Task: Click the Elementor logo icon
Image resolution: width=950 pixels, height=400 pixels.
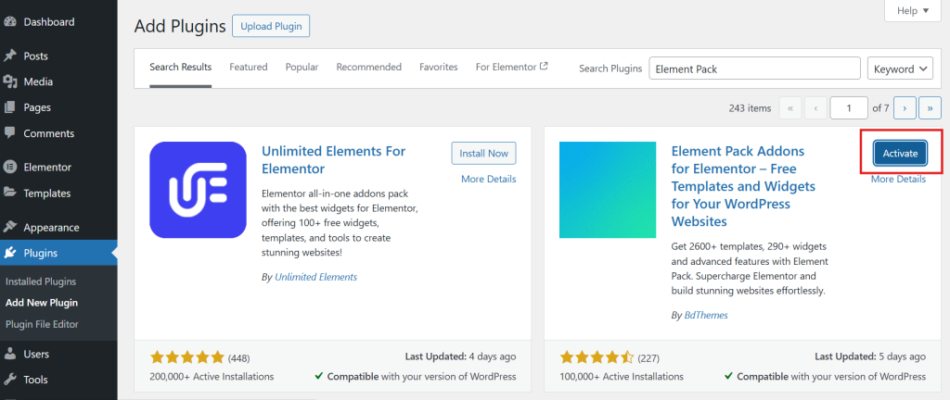Action: coord(10,168)
